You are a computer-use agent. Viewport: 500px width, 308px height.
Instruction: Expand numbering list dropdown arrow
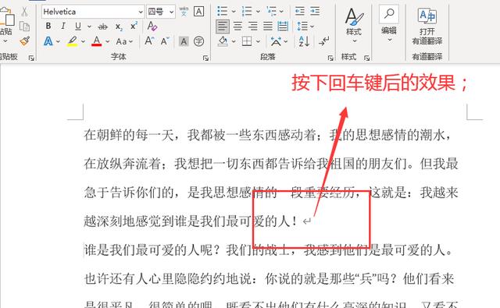point(258,12)
